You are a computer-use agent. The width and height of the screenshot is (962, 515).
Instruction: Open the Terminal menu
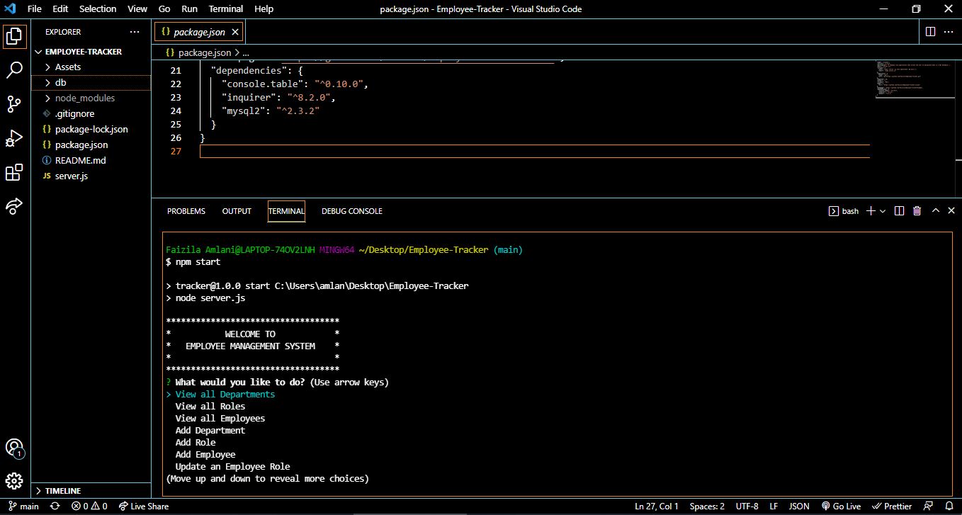(x=225, y=9)
